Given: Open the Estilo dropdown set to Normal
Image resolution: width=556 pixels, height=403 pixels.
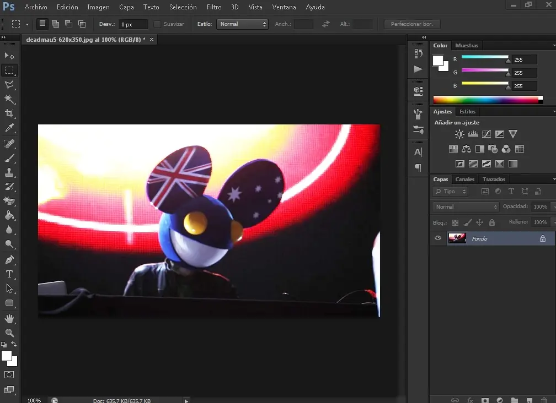Looking at the screenshot, I should click(x=242, y=24).
